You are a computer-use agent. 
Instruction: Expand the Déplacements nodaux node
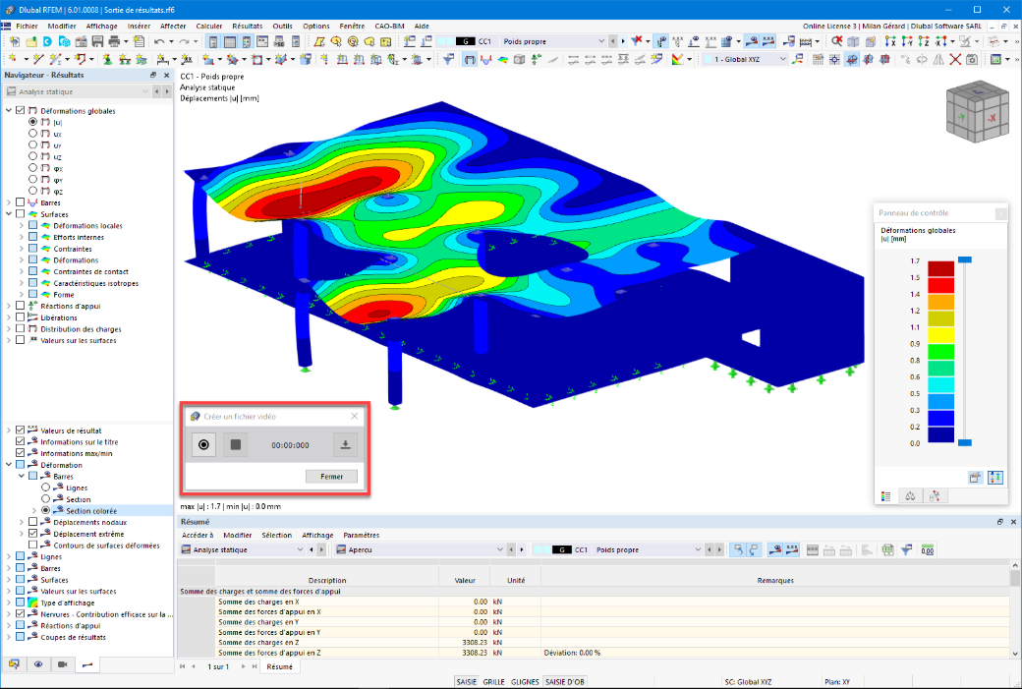tap(22, 522)
